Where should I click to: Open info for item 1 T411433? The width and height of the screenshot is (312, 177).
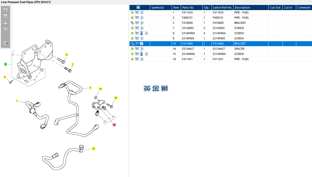[142, 12]
